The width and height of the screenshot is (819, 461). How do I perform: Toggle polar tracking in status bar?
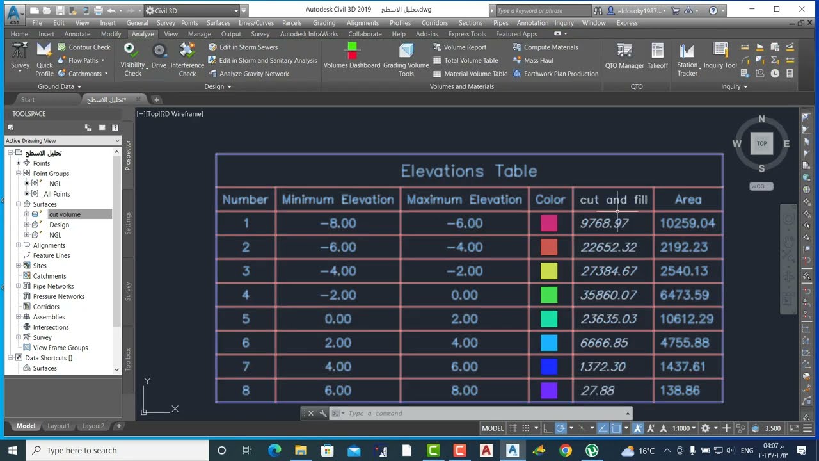(x=561, y=428)
